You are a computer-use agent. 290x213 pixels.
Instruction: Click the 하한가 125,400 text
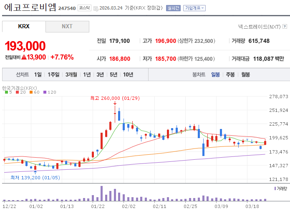[196, 59]
